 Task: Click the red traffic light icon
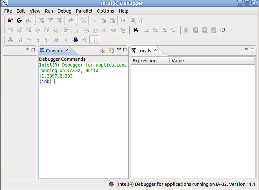(x=75, y=40)
